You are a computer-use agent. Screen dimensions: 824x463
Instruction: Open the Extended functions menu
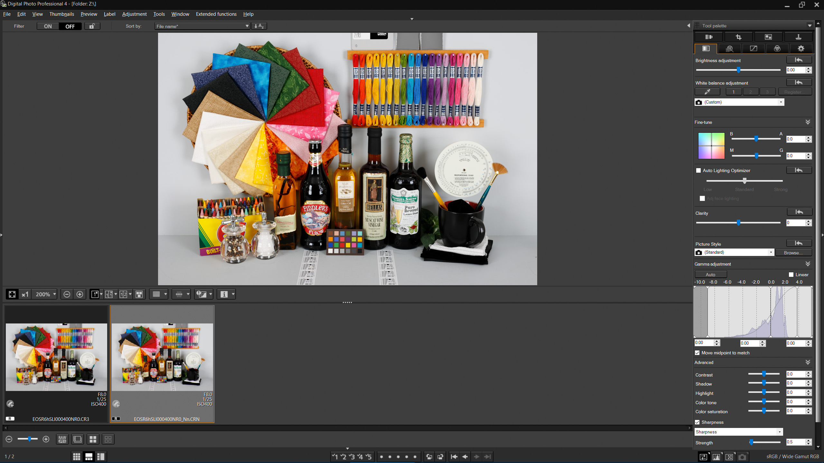[216, 14]
